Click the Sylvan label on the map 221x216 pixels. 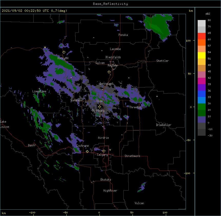[100, 63]
